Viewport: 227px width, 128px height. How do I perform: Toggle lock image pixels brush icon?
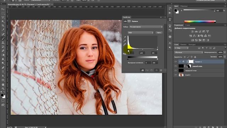click(188, 57)
